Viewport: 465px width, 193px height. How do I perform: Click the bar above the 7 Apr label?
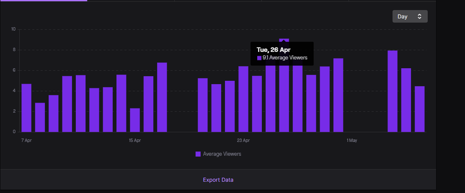[26, 108]
